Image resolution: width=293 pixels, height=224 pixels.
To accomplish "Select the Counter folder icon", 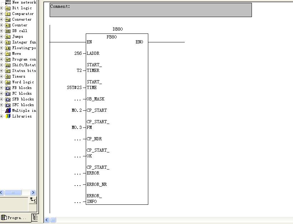I will (x=8, y=25).
